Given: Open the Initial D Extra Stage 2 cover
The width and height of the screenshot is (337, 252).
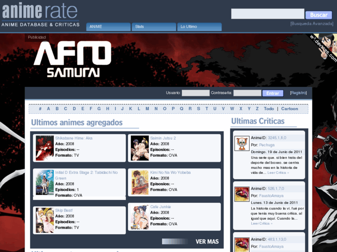Looking at the screenshot, I should tap(45, 182).
